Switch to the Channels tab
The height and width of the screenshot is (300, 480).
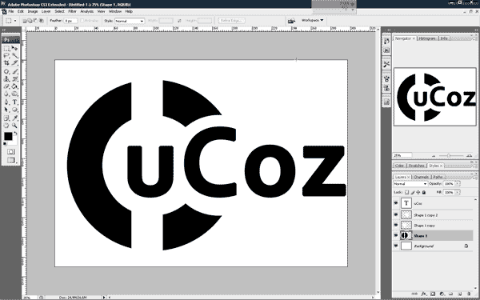[x=422, y=177]
